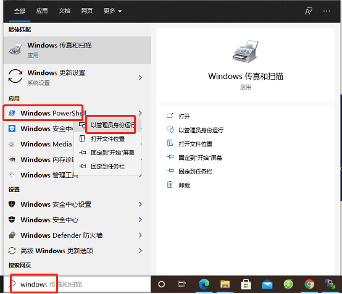Open the Mail app taskbar icon
Image resolution: width=342 pixels, height=294 pixels.
pos(267,284)
